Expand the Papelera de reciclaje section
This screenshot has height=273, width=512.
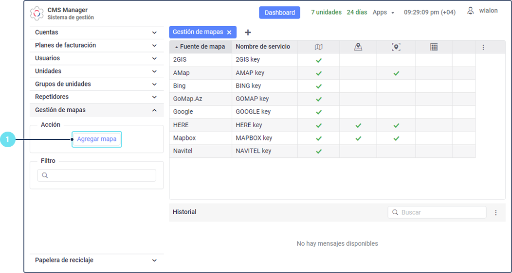(x=96, y=260)
